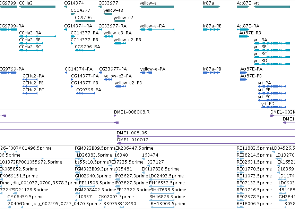Click protein CG9796-PA glyph
Image resolution: width=295 pixels, height=209 pixels.
pos(86,93)
